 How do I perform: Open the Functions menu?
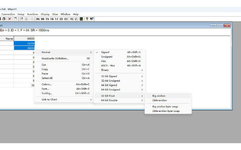[32, 14]
